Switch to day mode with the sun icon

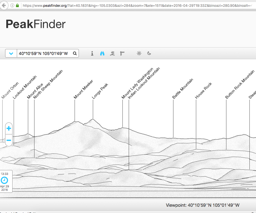pos(139,53)
